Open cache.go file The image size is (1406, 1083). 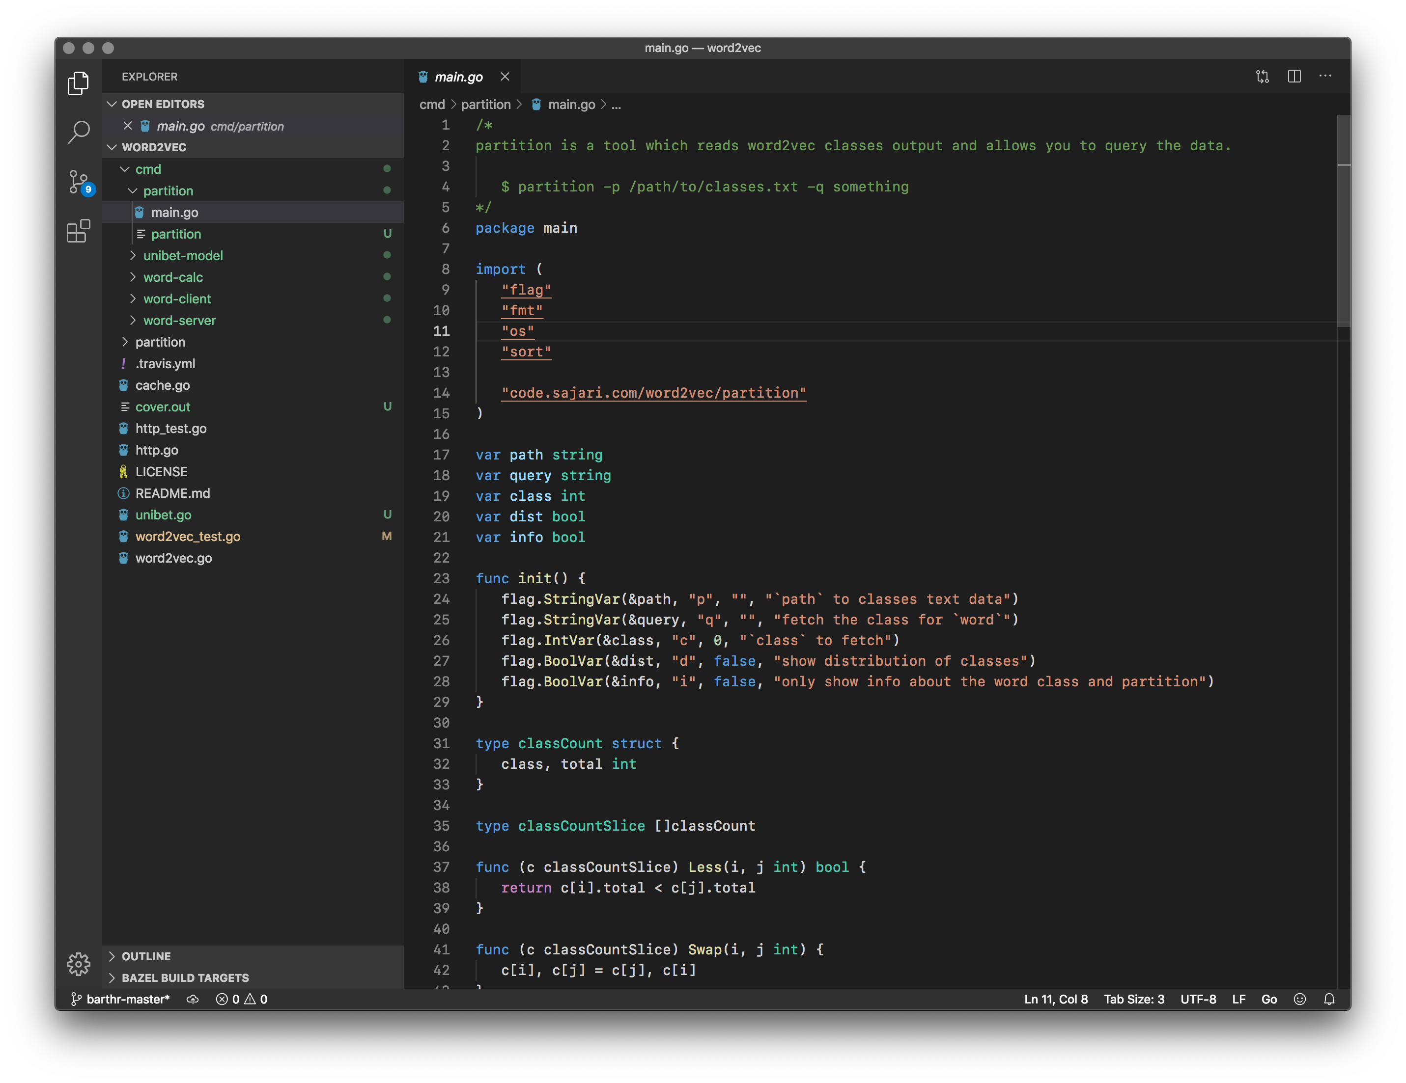click(x=253, y=385)
